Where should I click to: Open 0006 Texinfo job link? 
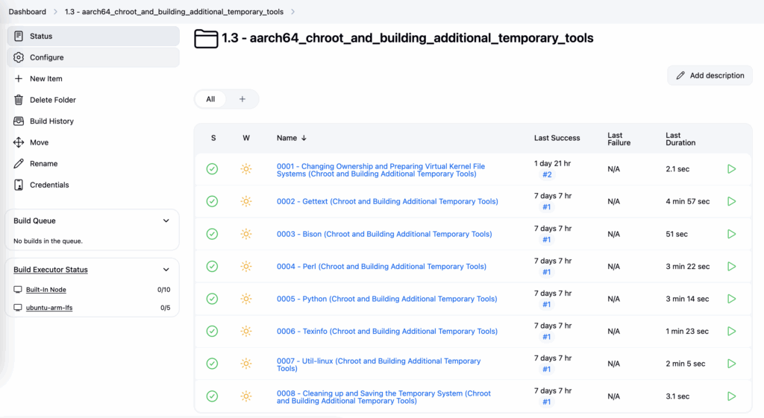[x=387, y=332]
